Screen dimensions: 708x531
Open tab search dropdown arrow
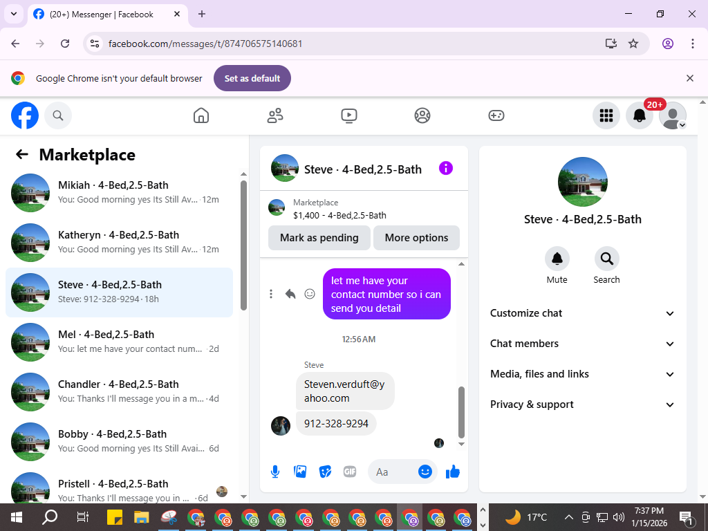tap(14, 14)
